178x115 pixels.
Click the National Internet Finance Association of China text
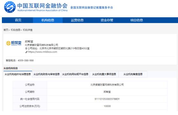[42, 10]
